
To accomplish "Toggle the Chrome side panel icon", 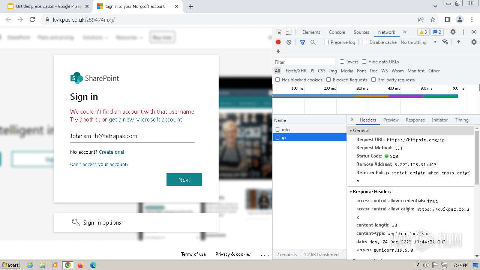I will pos(447,19).
